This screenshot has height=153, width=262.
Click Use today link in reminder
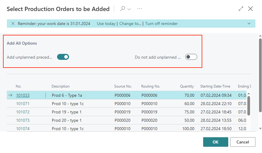(x=106, y=24)
